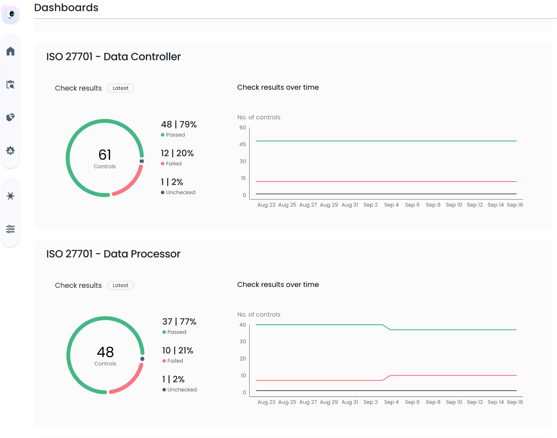The width and height of the screenshot is (557, 438).
Task: Open the gear warning alert icon
Action: coord(10,150)
